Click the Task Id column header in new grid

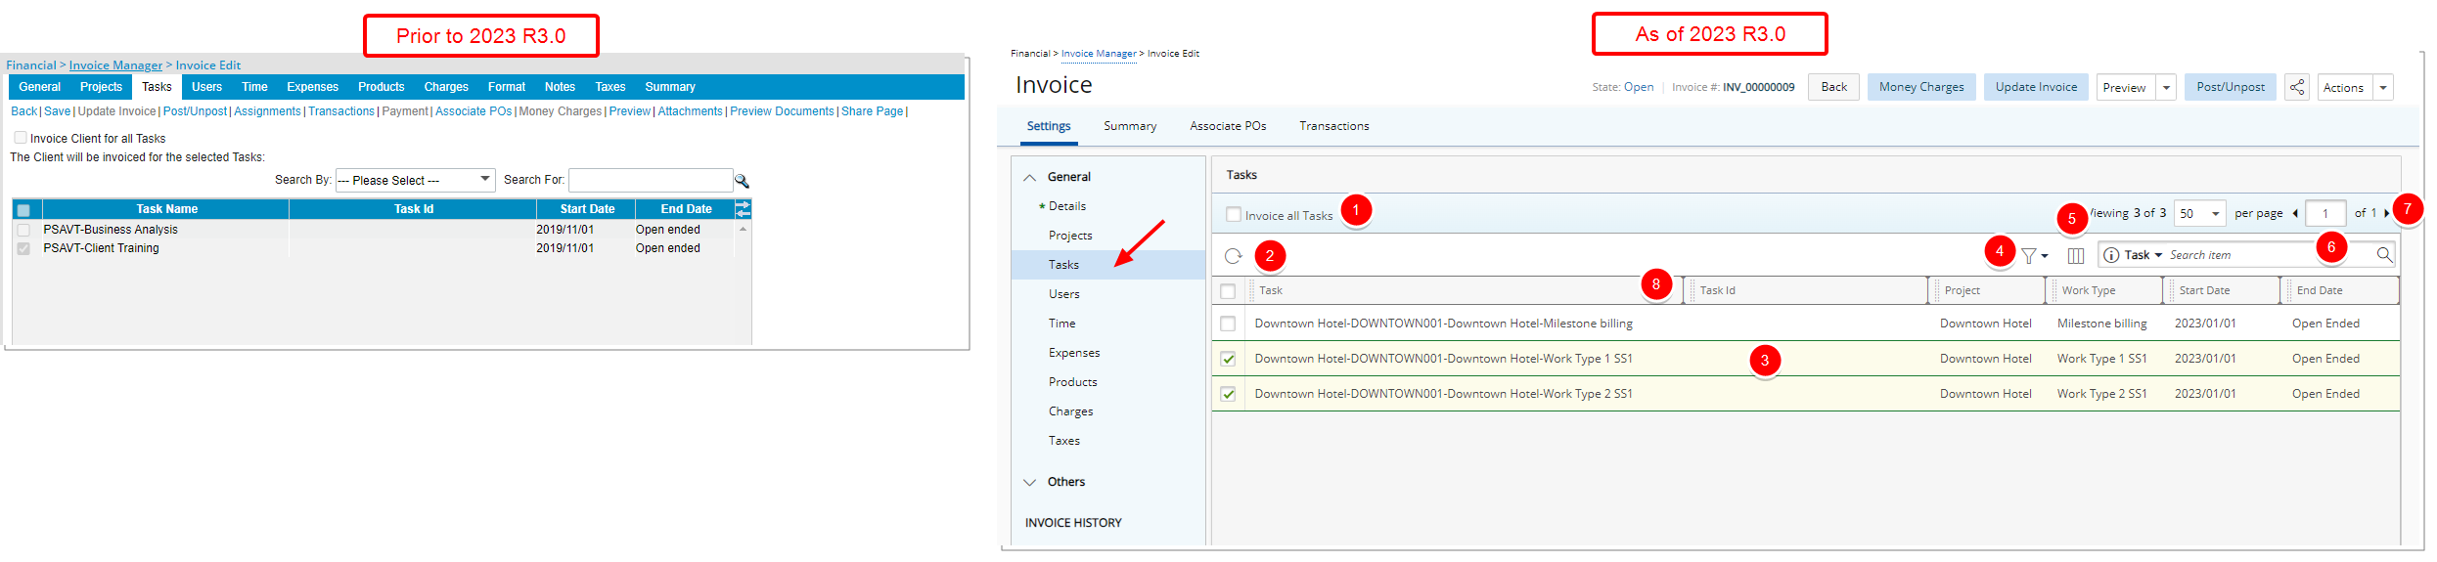[1805, 290]
